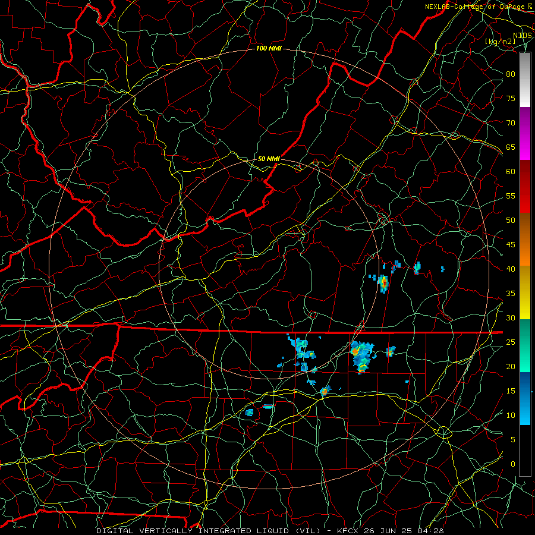Viewport: 535px width, 535px height.
Task: Click the "NIDS" label above the scale
Action: click(x=523, y=36)
